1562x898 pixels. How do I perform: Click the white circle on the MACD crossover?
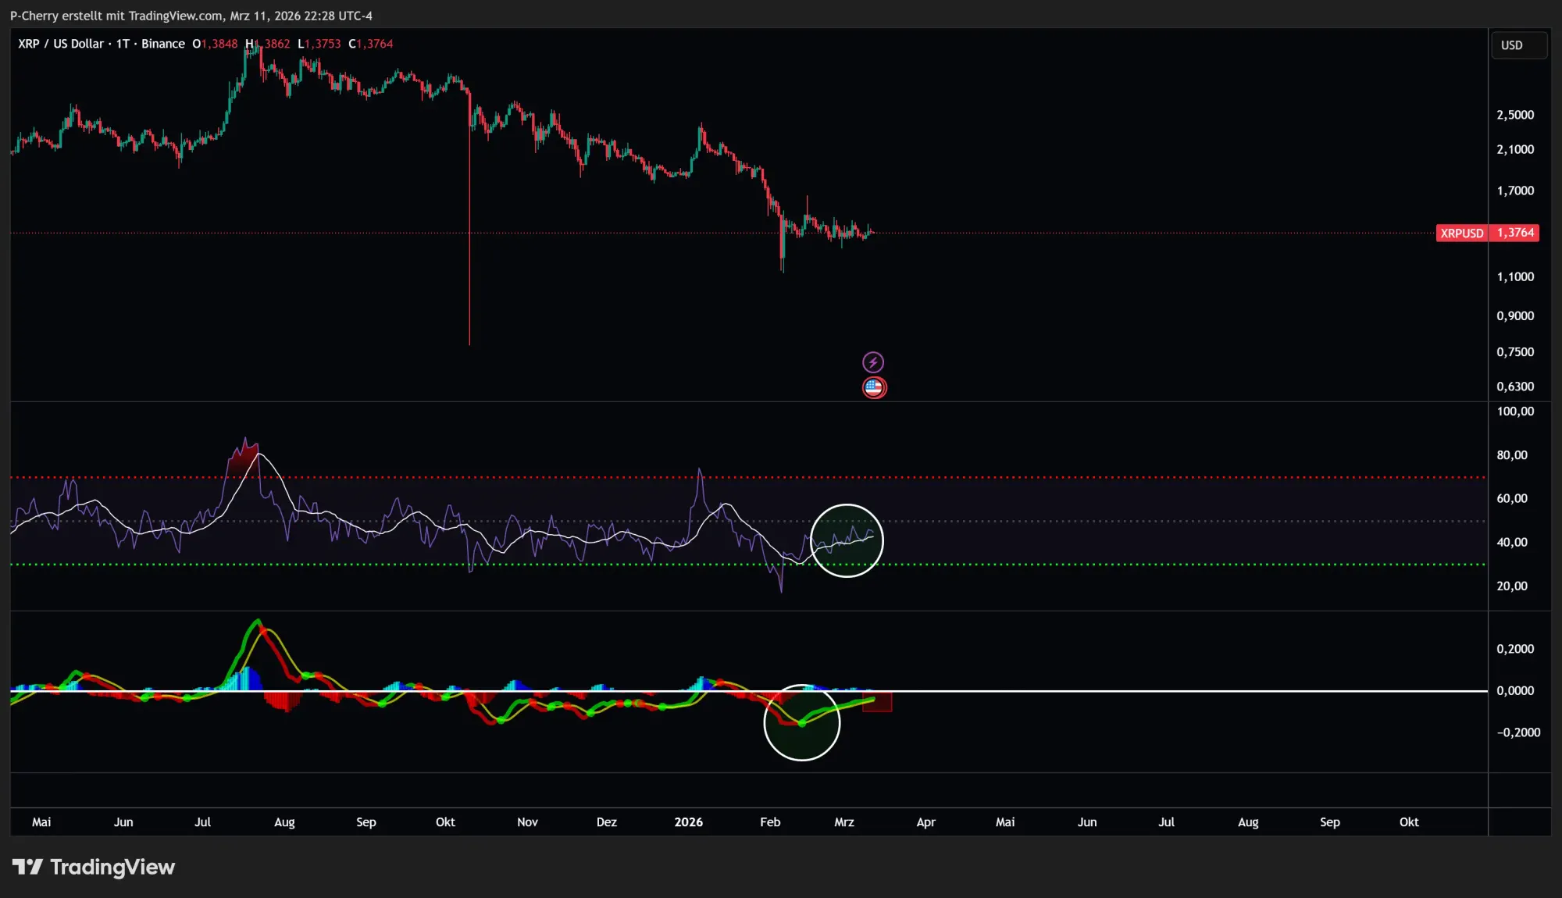point(801,722)
